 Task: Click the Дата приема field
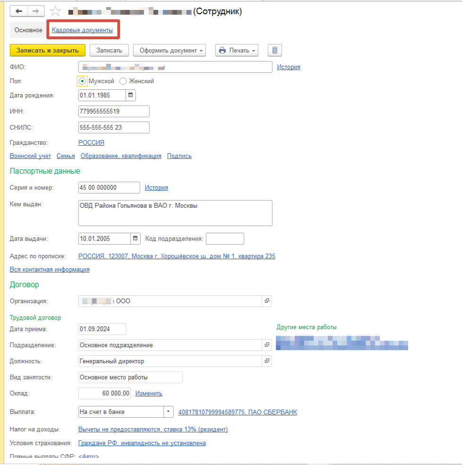[102, 329]
